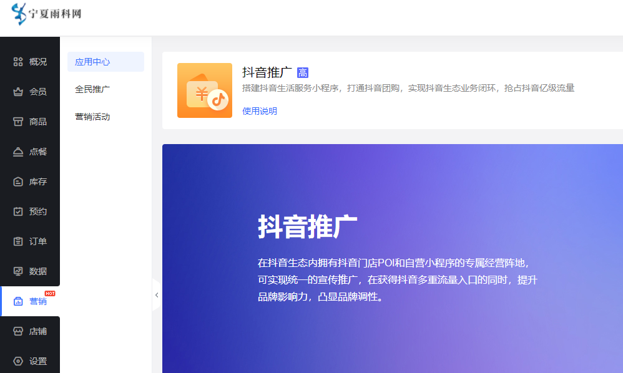Click the orange 抖音推广 app icon

[x=205, y=90]
